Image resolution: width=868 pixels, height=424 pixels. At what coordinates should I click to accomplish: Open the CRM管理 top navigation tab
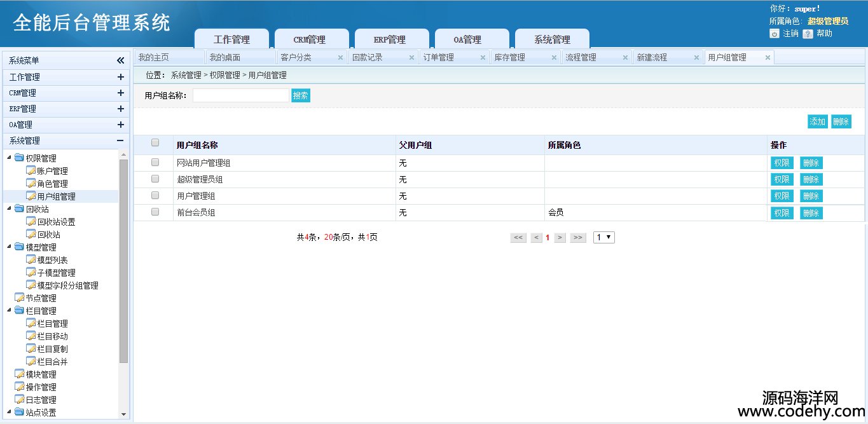pyautogui.click(x=312, y=39)
